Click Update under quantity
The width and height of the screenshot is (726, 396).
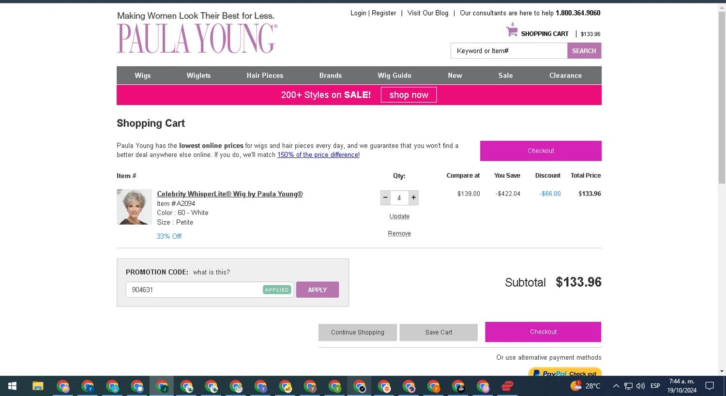pos(399,216)
